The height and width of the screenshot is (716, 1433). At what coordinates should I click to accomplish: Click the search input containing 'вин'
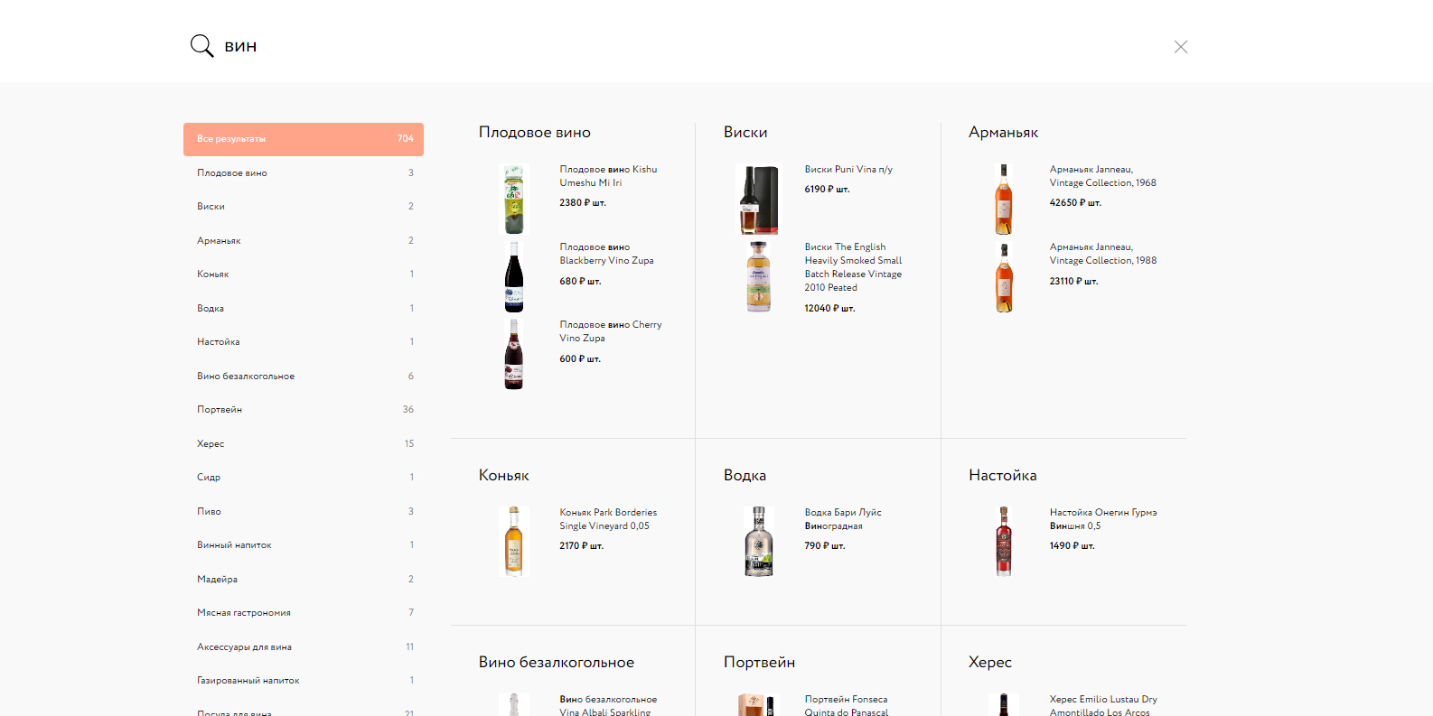[687, 46]
